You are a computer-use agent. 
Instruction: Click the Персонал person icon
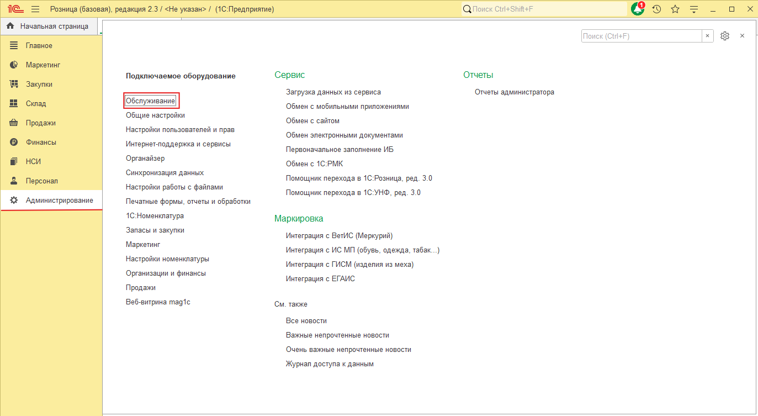[14, 181]
